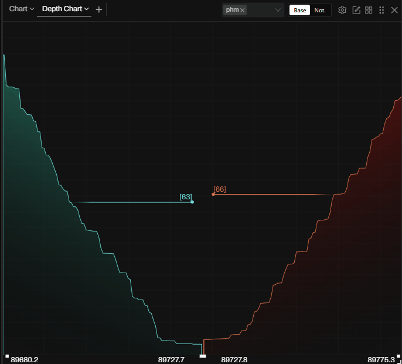The image size is (402, 364).
Task: Toggle to Base units
Action: tap(299, 11)
